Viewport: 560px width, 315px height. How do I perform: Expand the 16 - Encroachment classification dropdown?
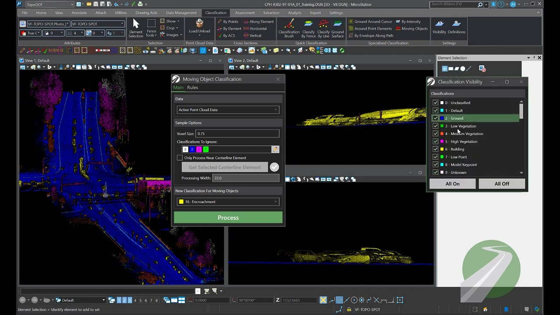pos(227,202)
